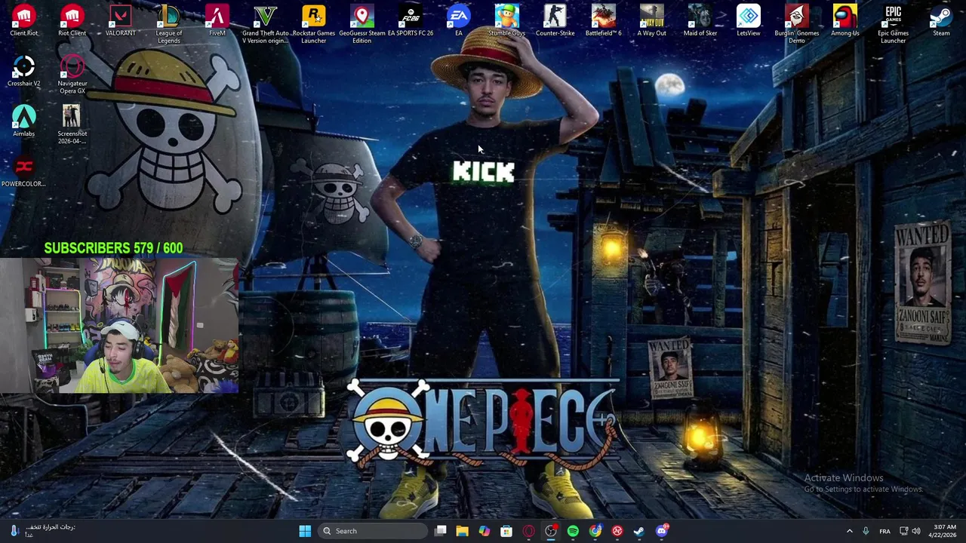Switch to Google Chrome in the taskbar

[595, 531]
